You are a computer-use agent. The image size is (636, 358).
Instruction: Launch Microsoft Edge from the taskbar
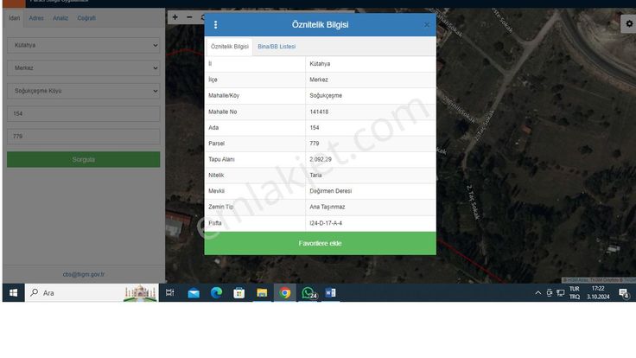tap(216, 292)
